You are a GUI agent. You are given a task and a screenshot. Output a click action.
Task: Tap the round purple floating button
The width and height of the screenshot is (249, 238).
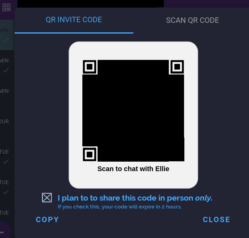tap(5, 229)
